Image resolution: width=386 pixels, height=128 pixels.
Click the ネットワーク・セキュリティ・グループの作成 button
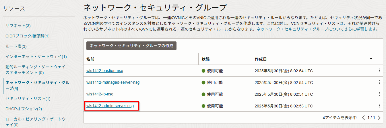131,46
